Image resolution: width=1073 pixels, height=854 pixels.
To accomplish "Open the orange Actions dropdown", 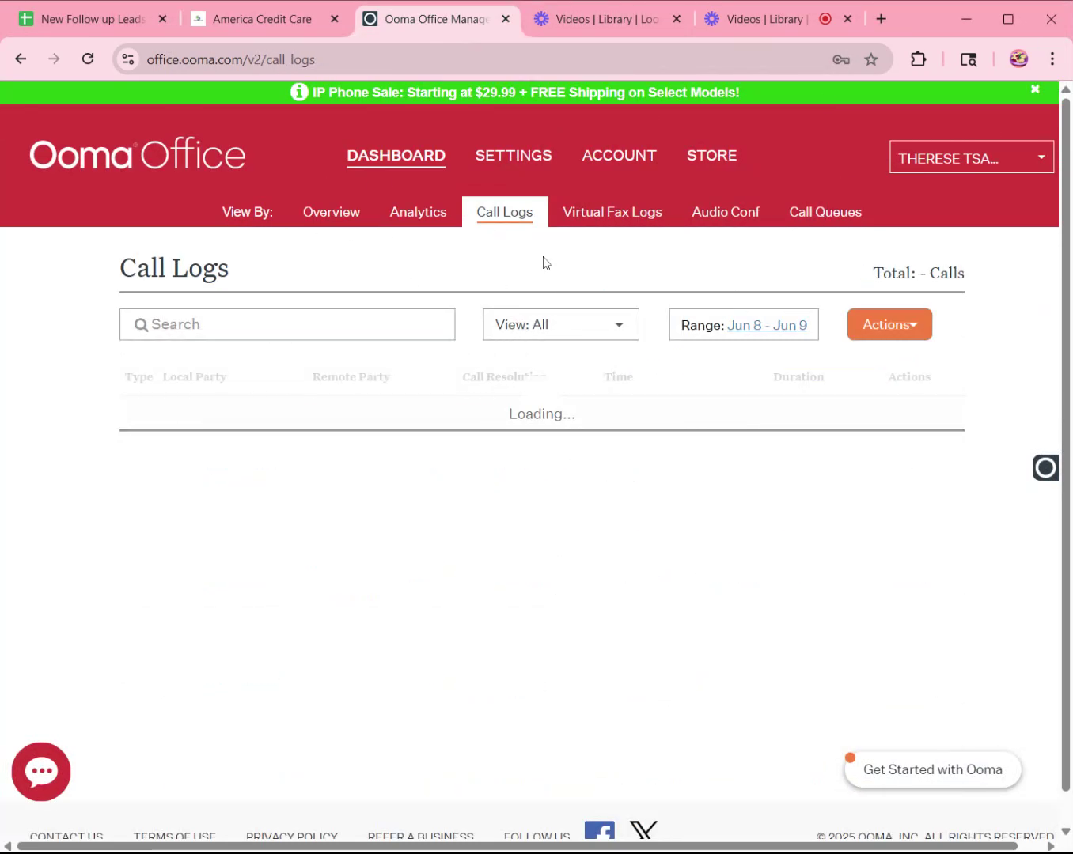I will coord(889,325).
